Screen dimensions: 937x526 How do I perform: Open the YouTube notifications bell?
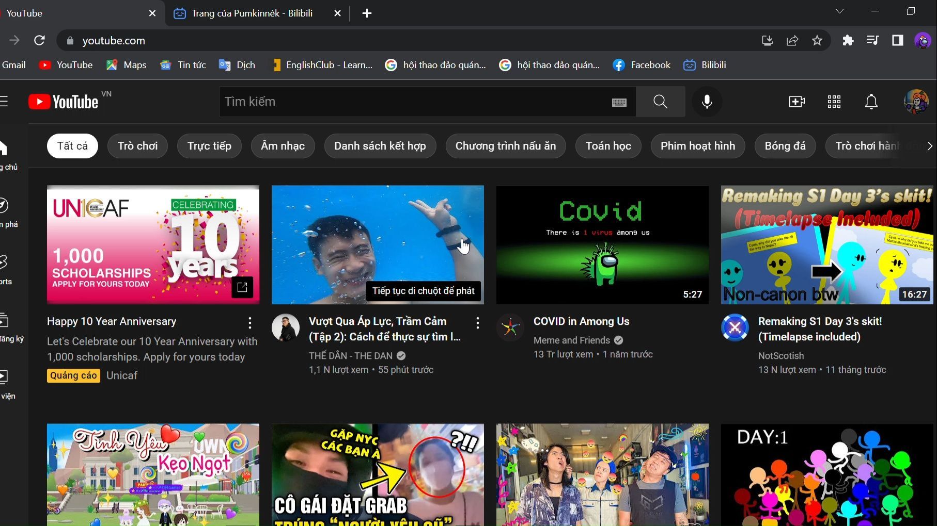pyautogui.click(x=871, y=102)
